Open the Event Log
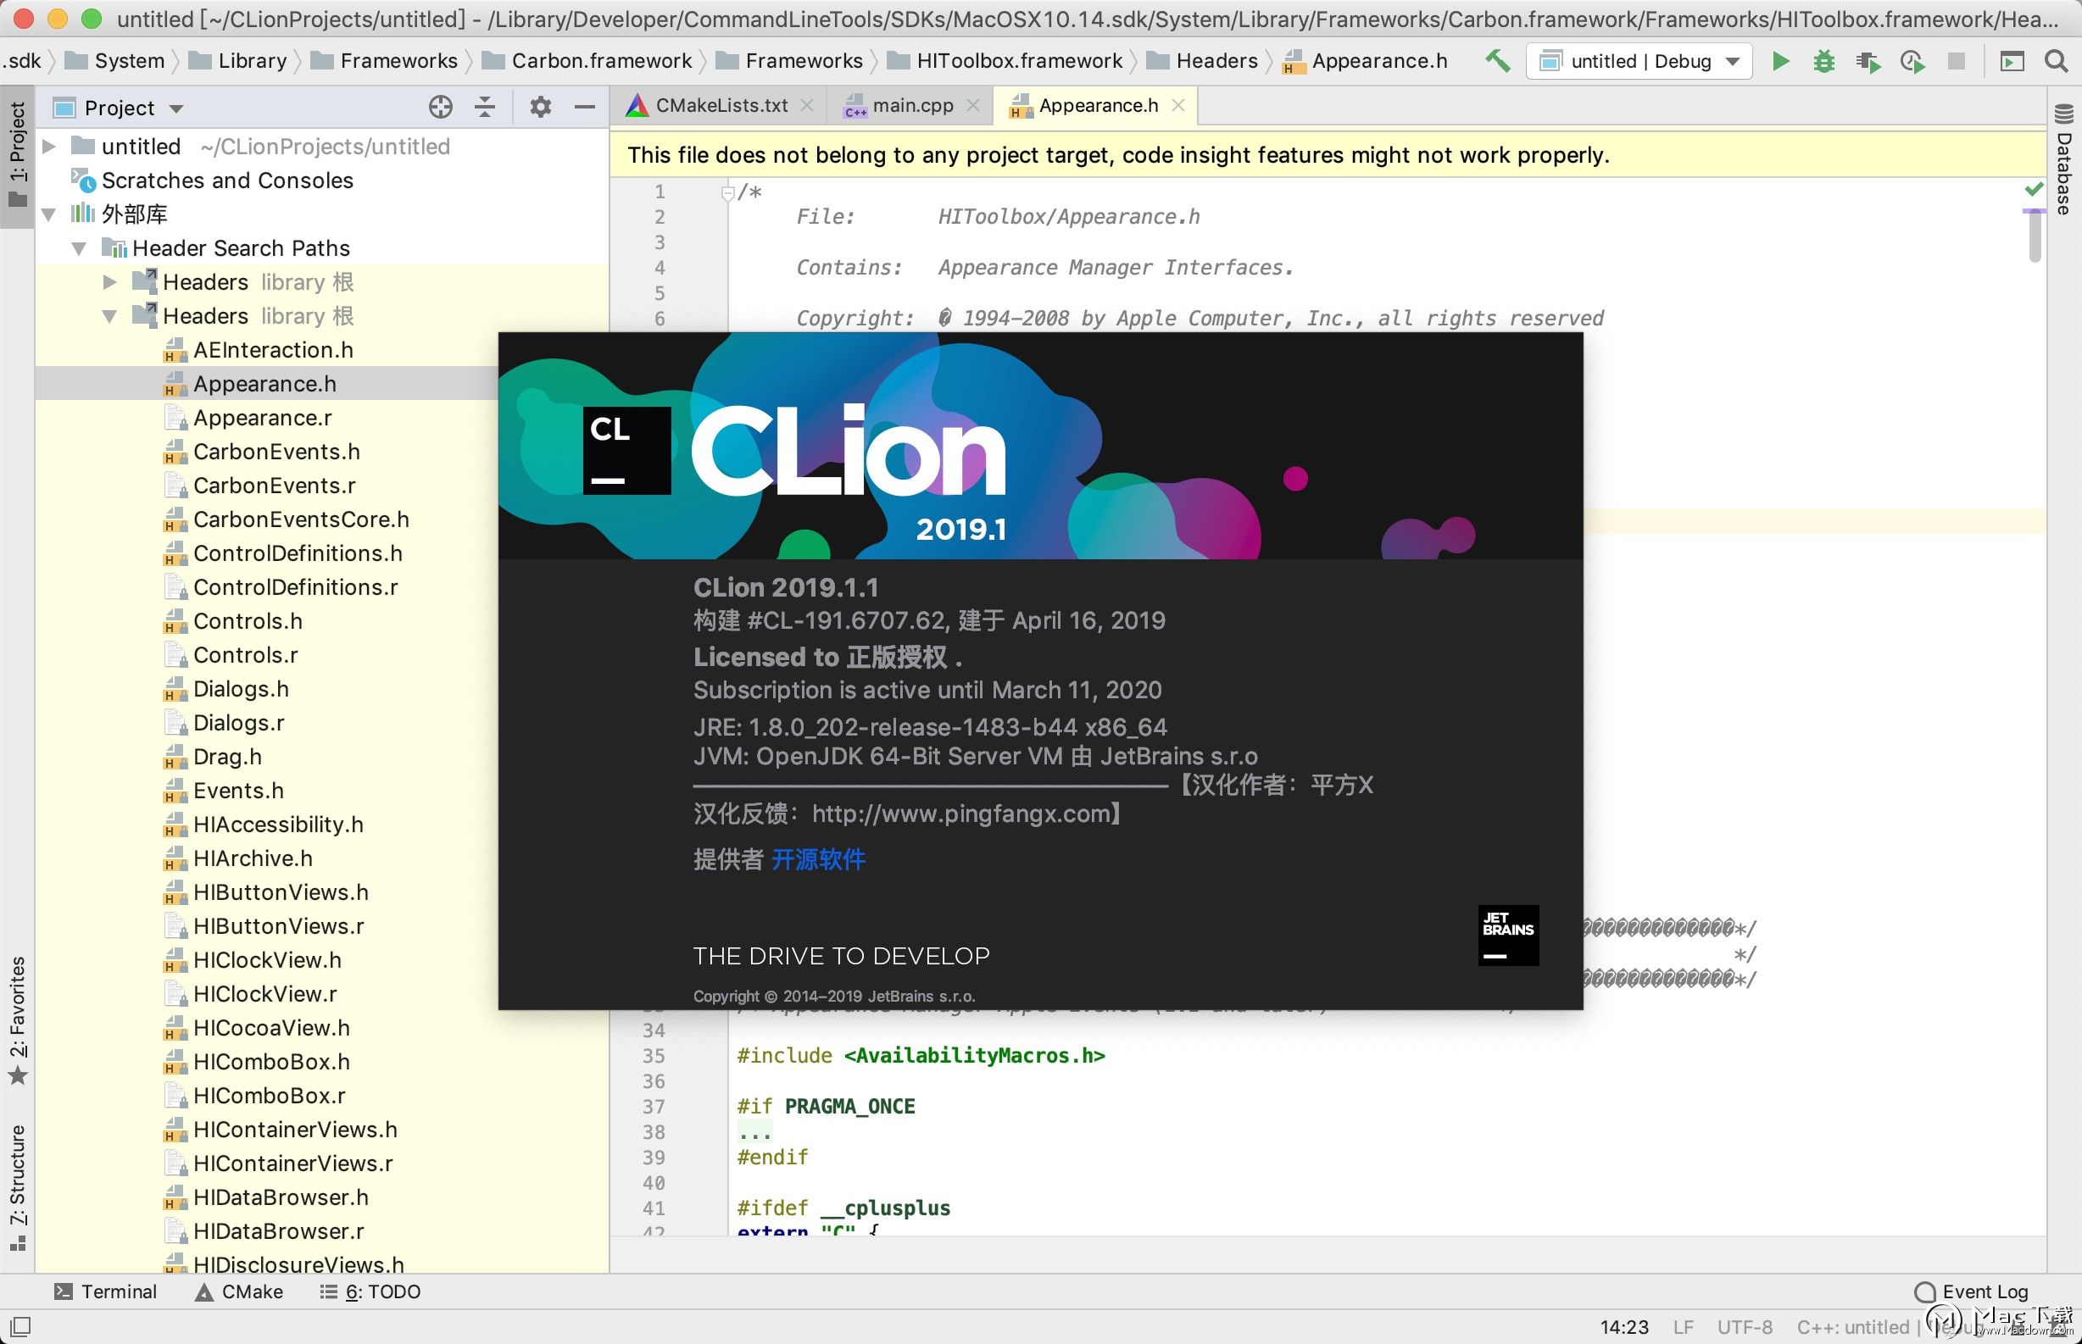 click(1971, 1291)
